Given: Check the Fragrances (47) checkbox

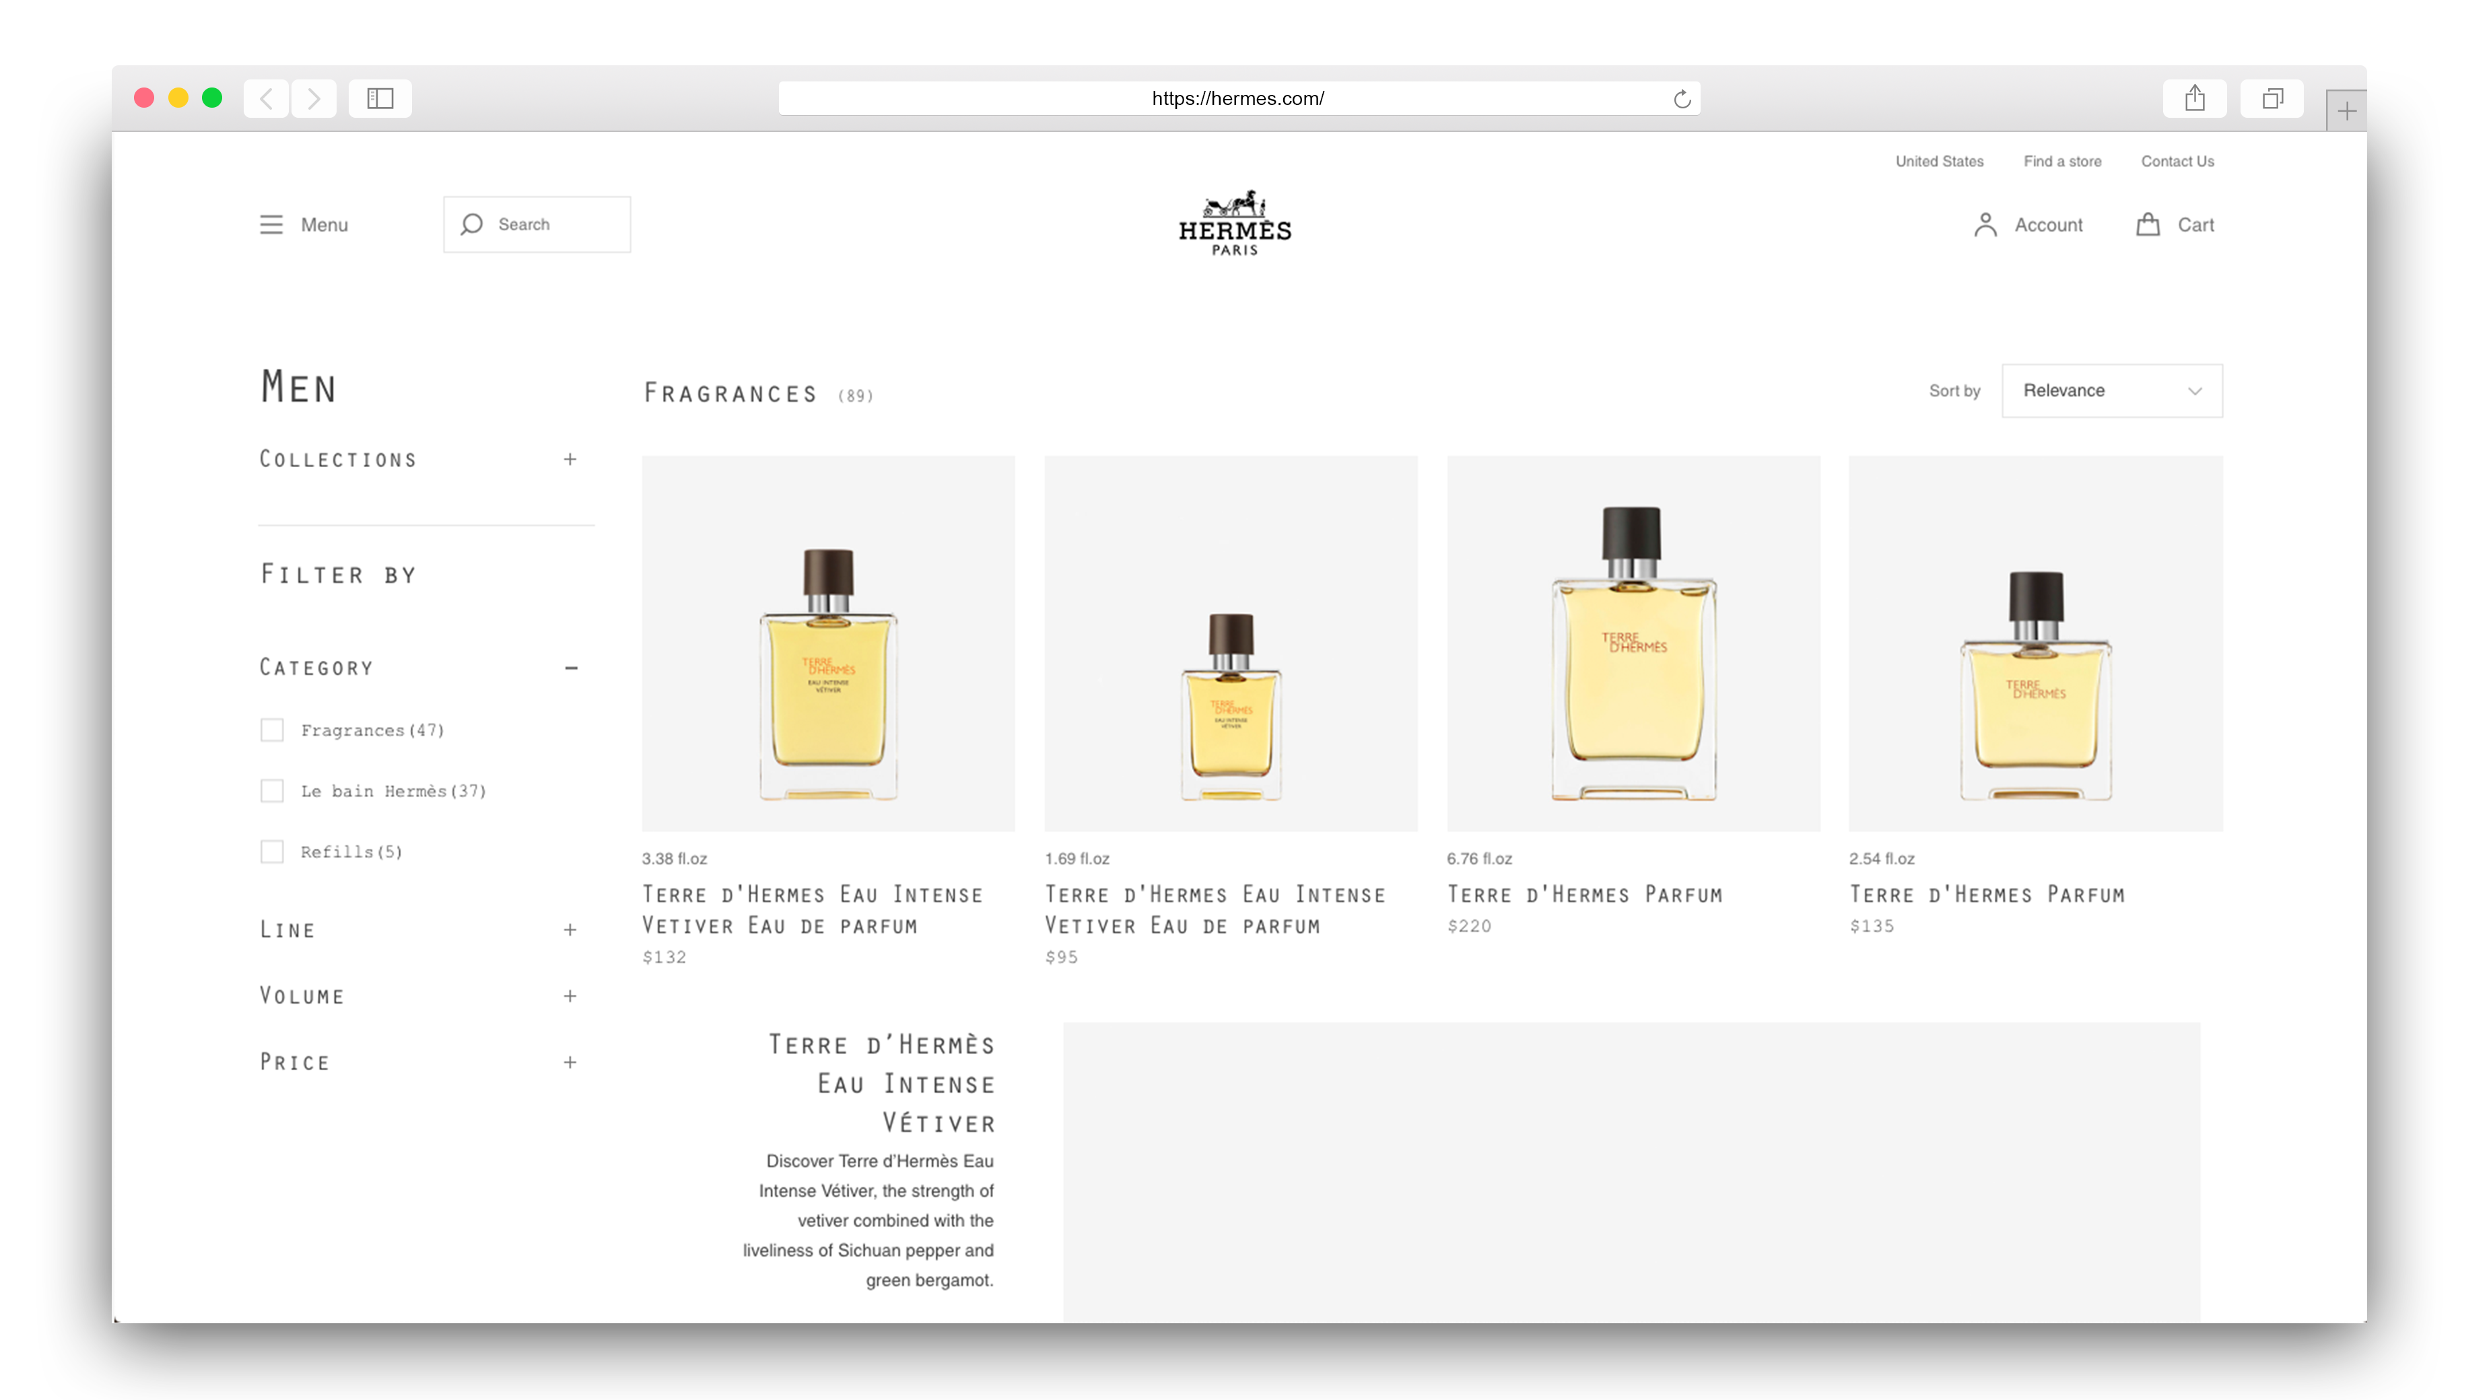Looking at the screenshot, I should click(272, 730).
